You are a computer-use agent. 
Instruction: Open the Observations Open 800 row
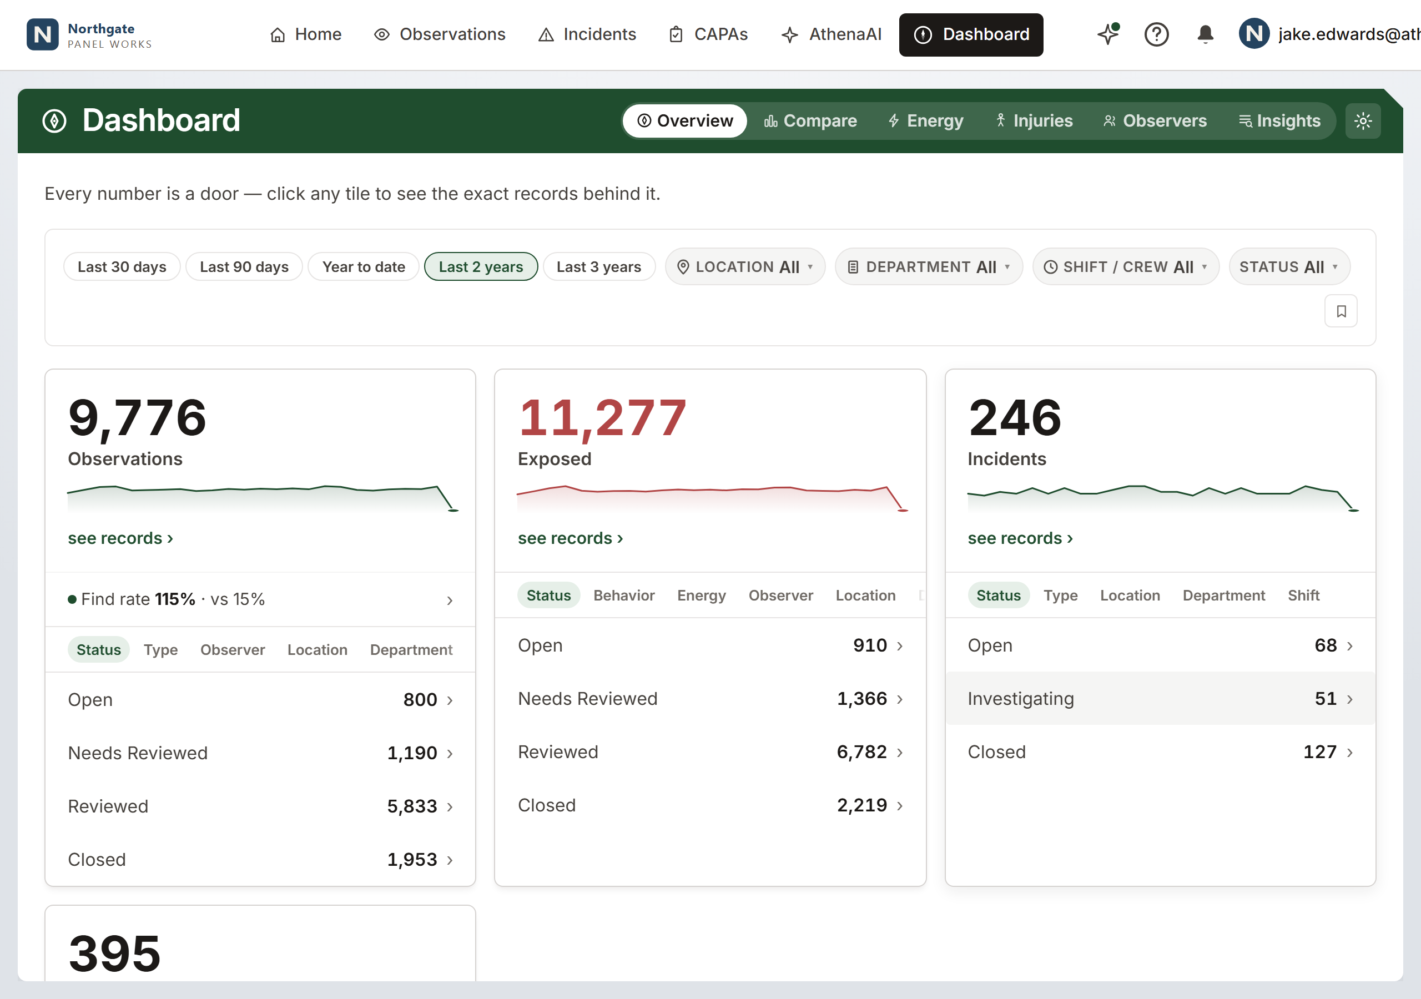260,700
